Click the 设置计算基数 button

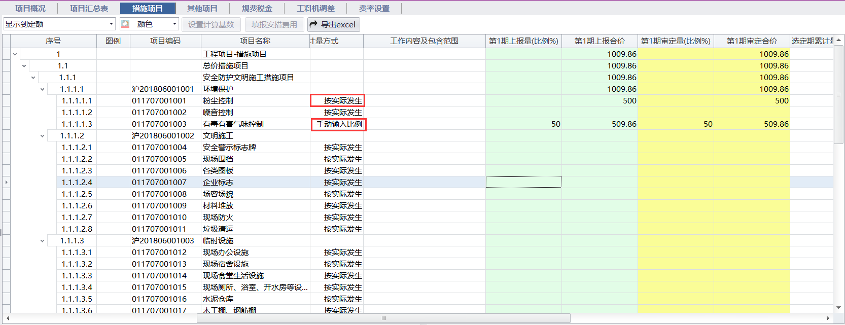[211, 24]
